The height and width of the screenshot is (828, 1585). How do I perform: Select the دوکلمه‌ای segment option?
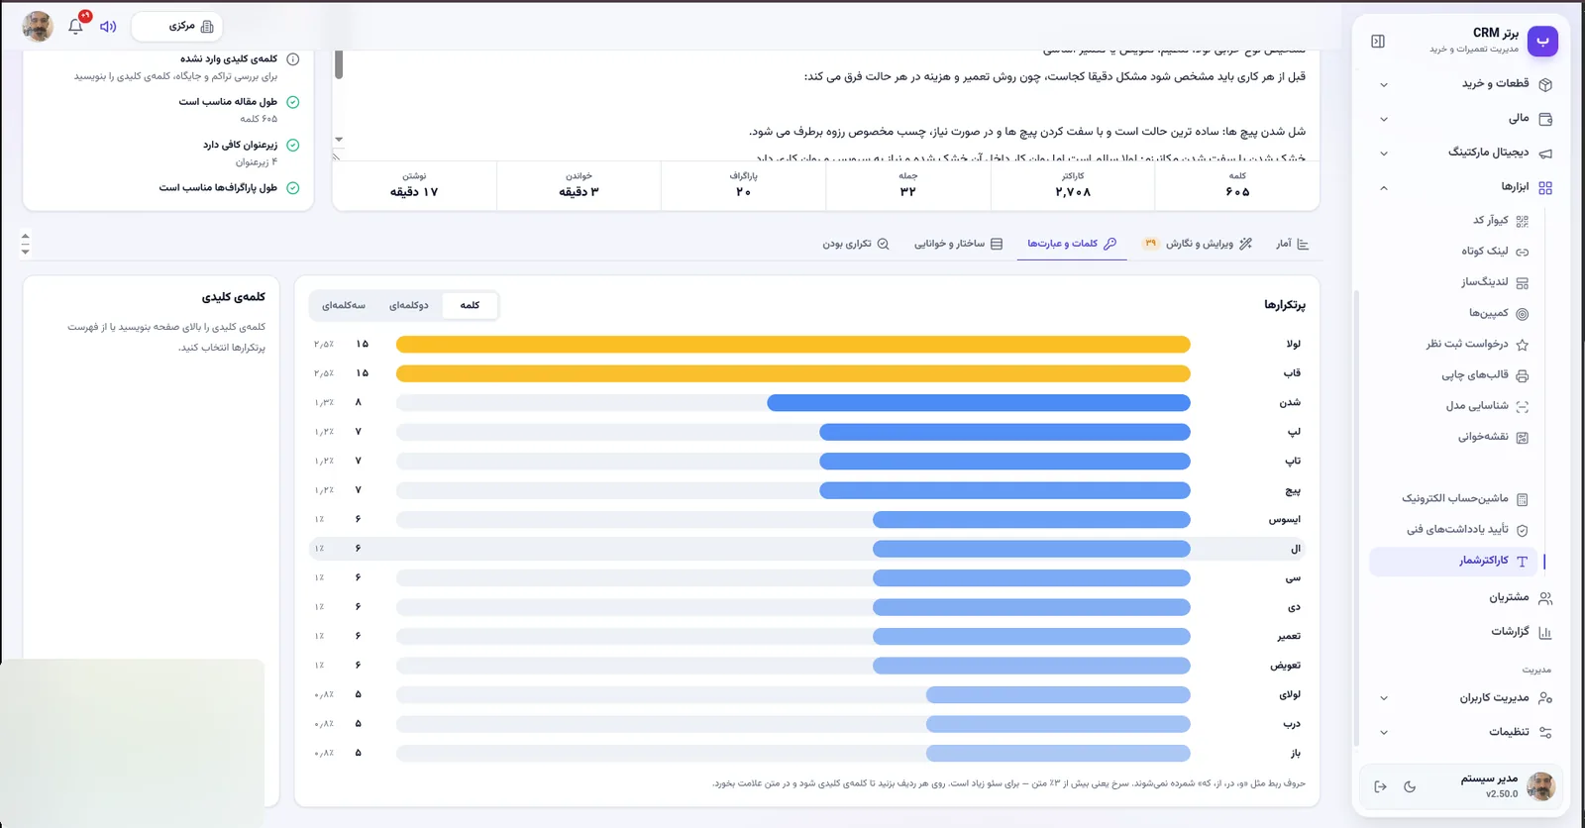[x=408, y=305]
